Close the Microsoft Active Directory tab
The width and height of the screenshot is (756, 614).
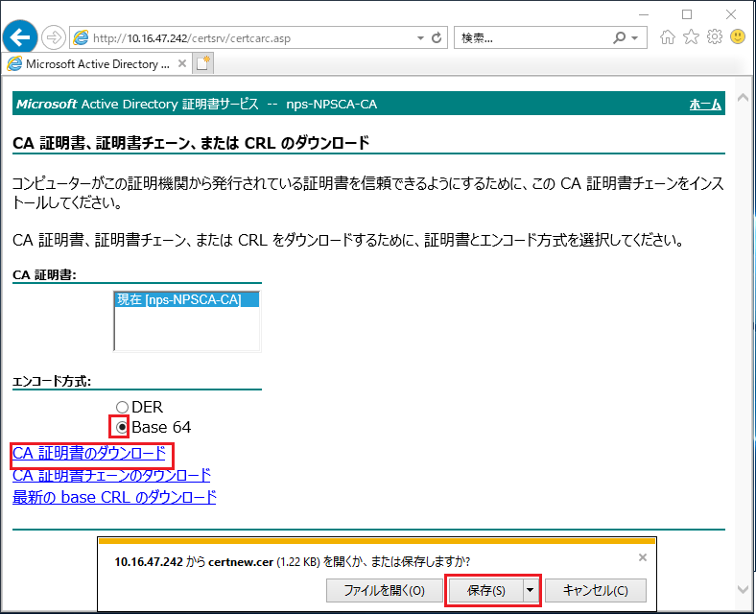[x=181, y=63]
